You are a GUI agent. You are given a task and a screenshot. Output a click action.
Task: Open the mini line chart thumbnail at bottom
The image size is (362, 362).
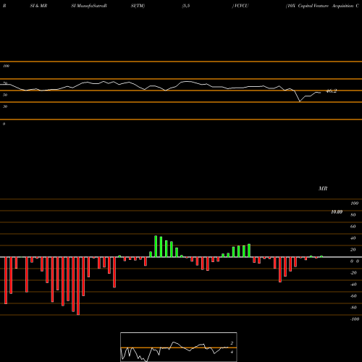tap(179, 347)
